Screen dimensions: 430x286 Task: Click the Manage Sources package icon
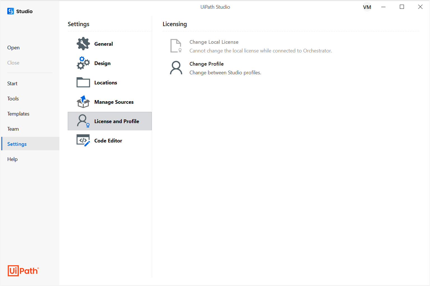83,102
